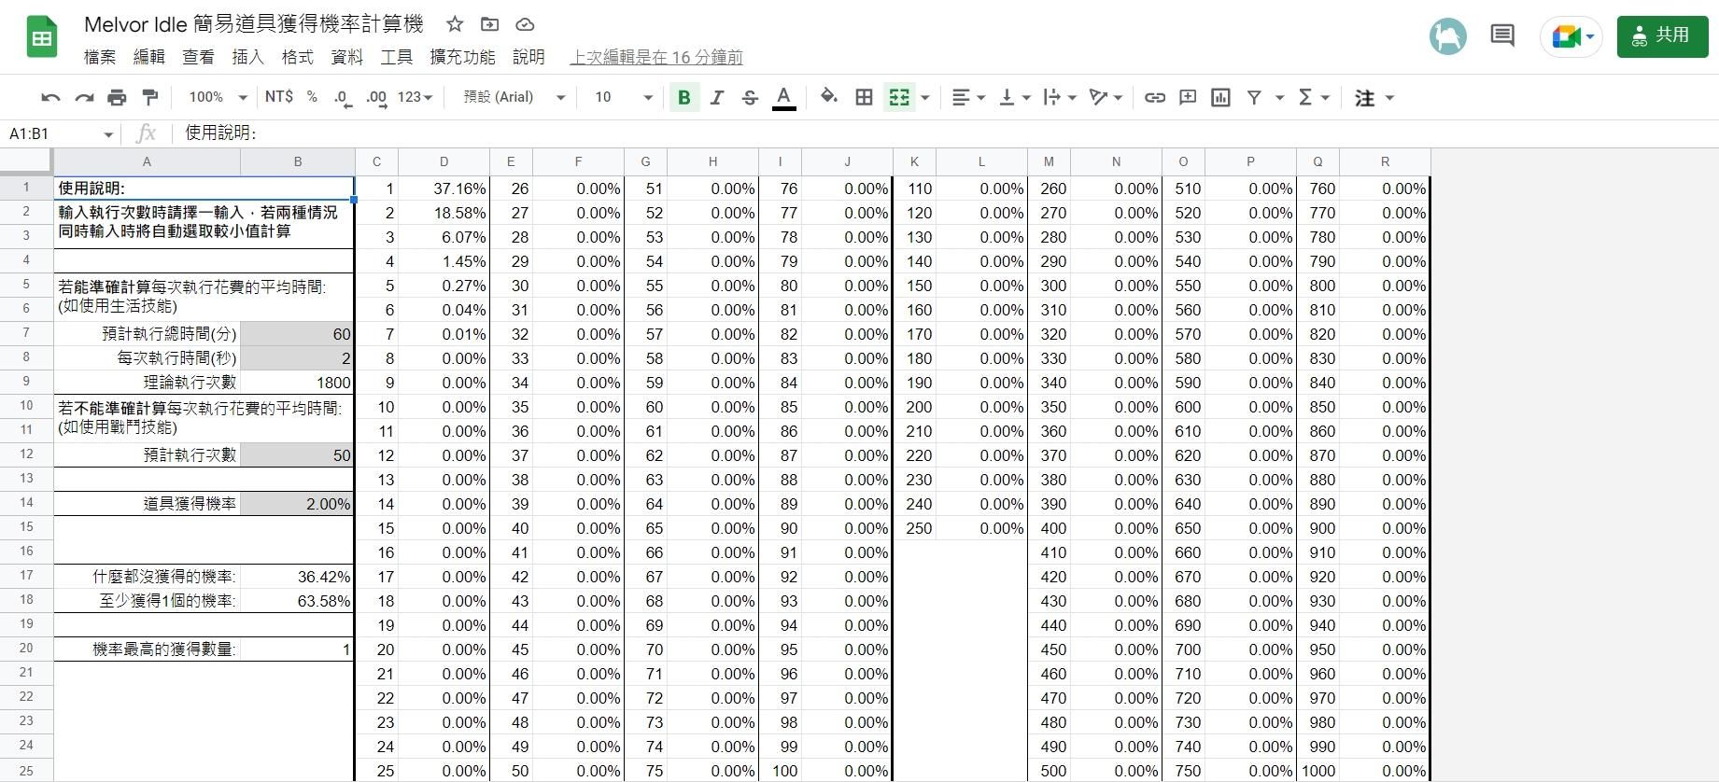Toggle strikethrough formatting

(x=750, y=98)
